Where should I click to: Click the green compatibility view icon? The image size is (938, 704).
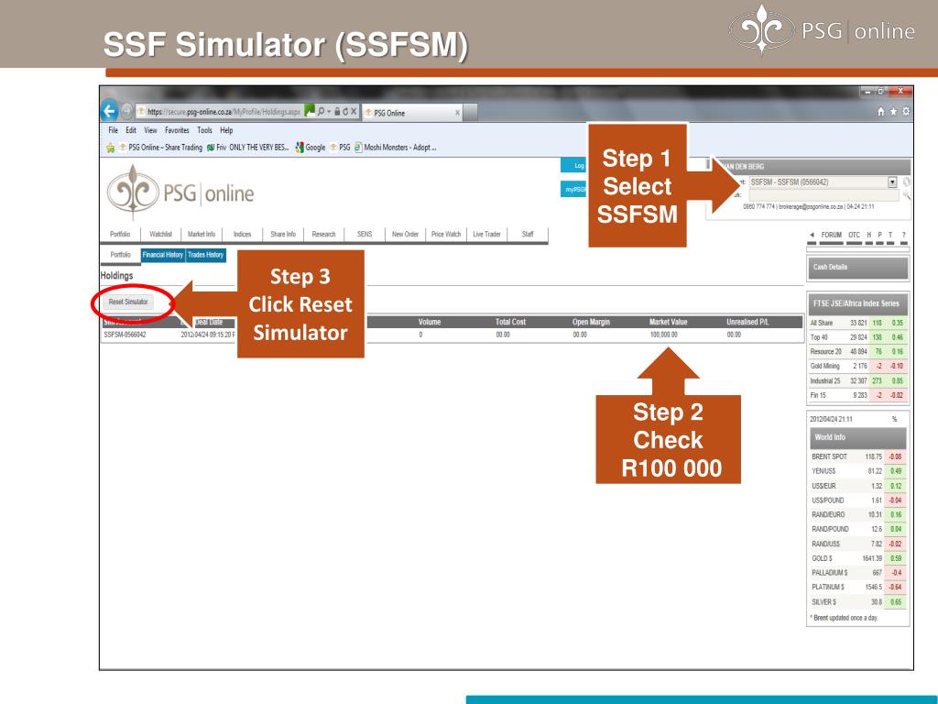click(310, 111)
